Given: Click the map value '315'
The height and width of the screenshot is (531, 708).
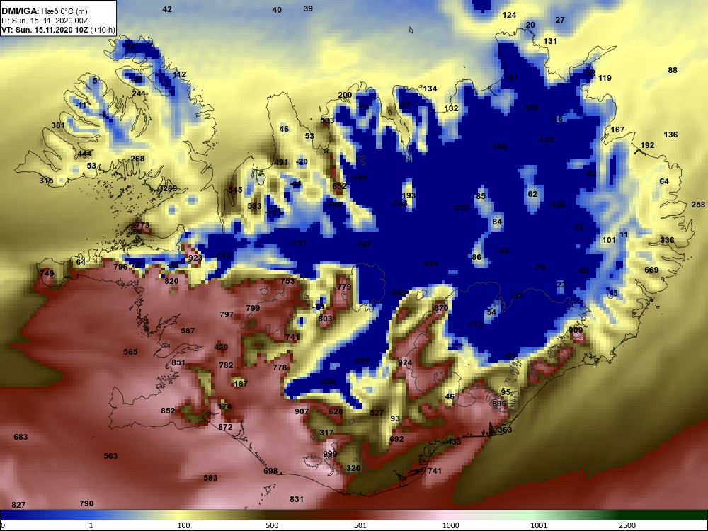Looking at the screenshot, I should click(46, 181).
